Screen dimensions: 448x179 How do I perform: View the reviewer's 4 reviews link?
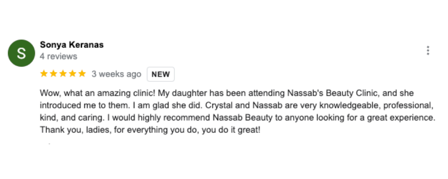59,56
